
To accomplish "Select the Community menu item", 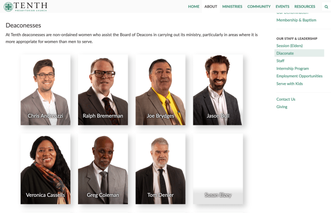I will [x=259, y=7].
